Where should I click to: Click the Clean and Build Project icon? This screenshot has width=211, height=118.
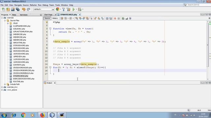click(x=69, y=9)
